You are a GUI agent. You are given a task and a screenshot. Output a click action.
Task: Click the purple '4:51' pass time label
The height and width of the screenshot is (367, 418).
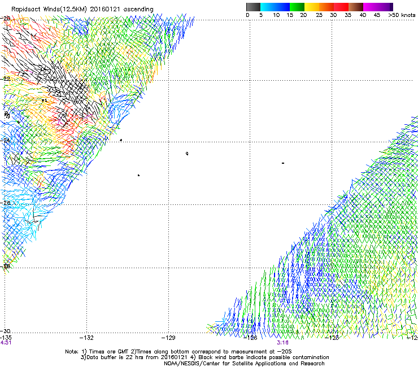pos(6,343)
